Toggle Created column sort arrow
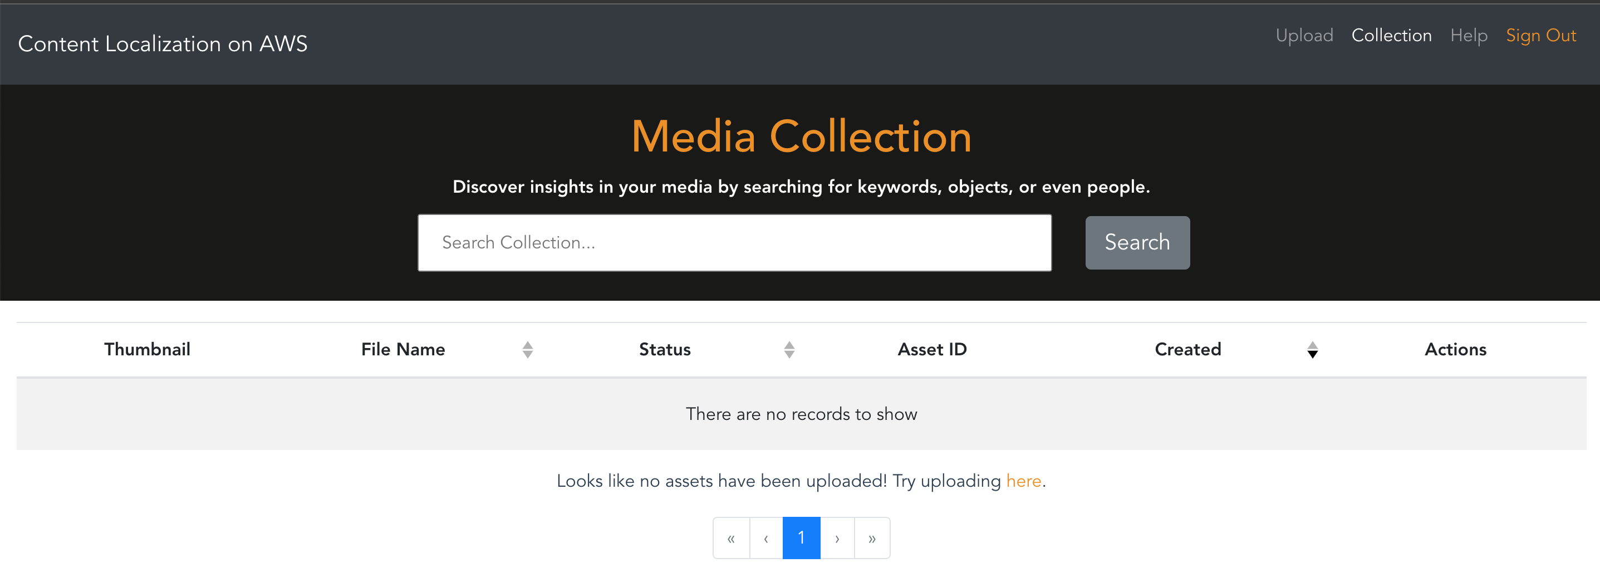This screenshot has width=1600, height=587. point(1312,350)
